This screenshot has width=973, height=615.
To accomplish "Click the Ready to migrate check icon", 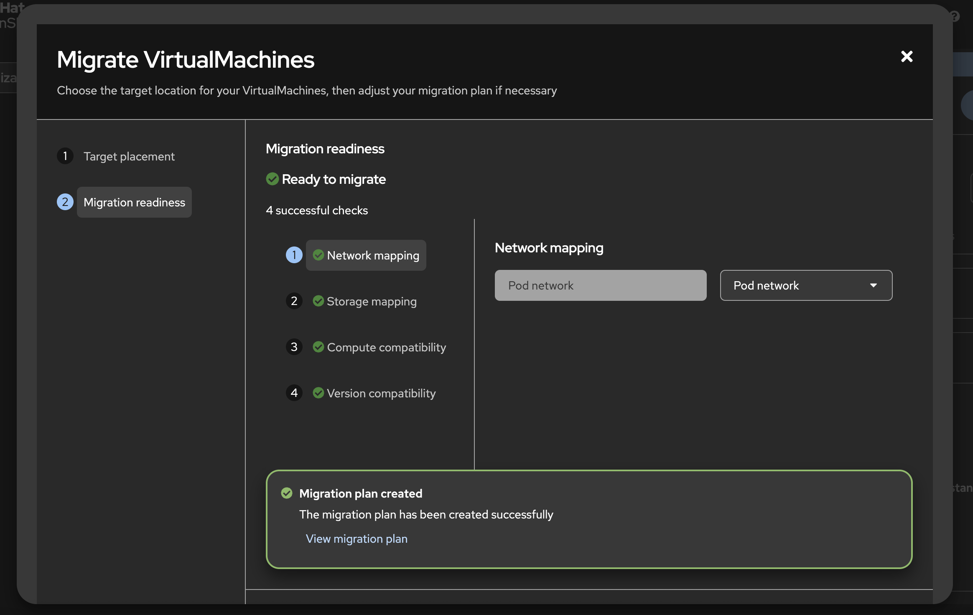I will click(x=273, y=179).
